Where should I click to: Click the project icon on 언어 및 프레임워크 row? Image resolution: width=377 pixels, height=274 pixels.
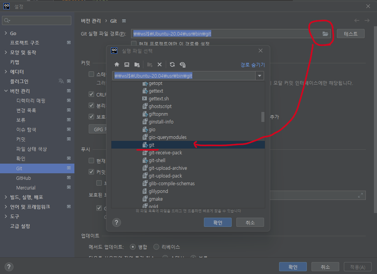(69, 206)
